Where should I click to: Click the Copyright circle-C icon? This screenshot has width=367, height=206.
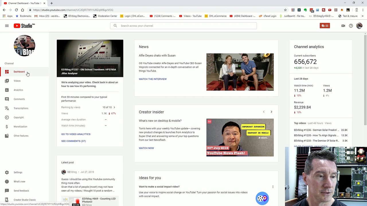(x=7, y=117)
